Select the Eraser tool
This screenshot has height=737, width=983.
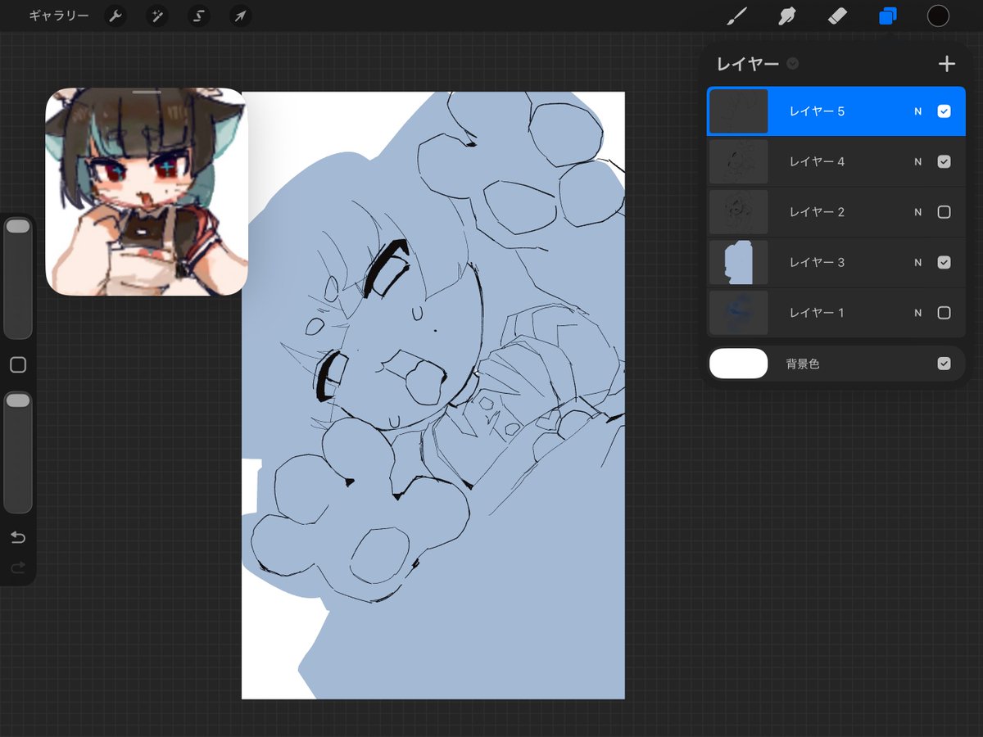click(x=837, y=16)
